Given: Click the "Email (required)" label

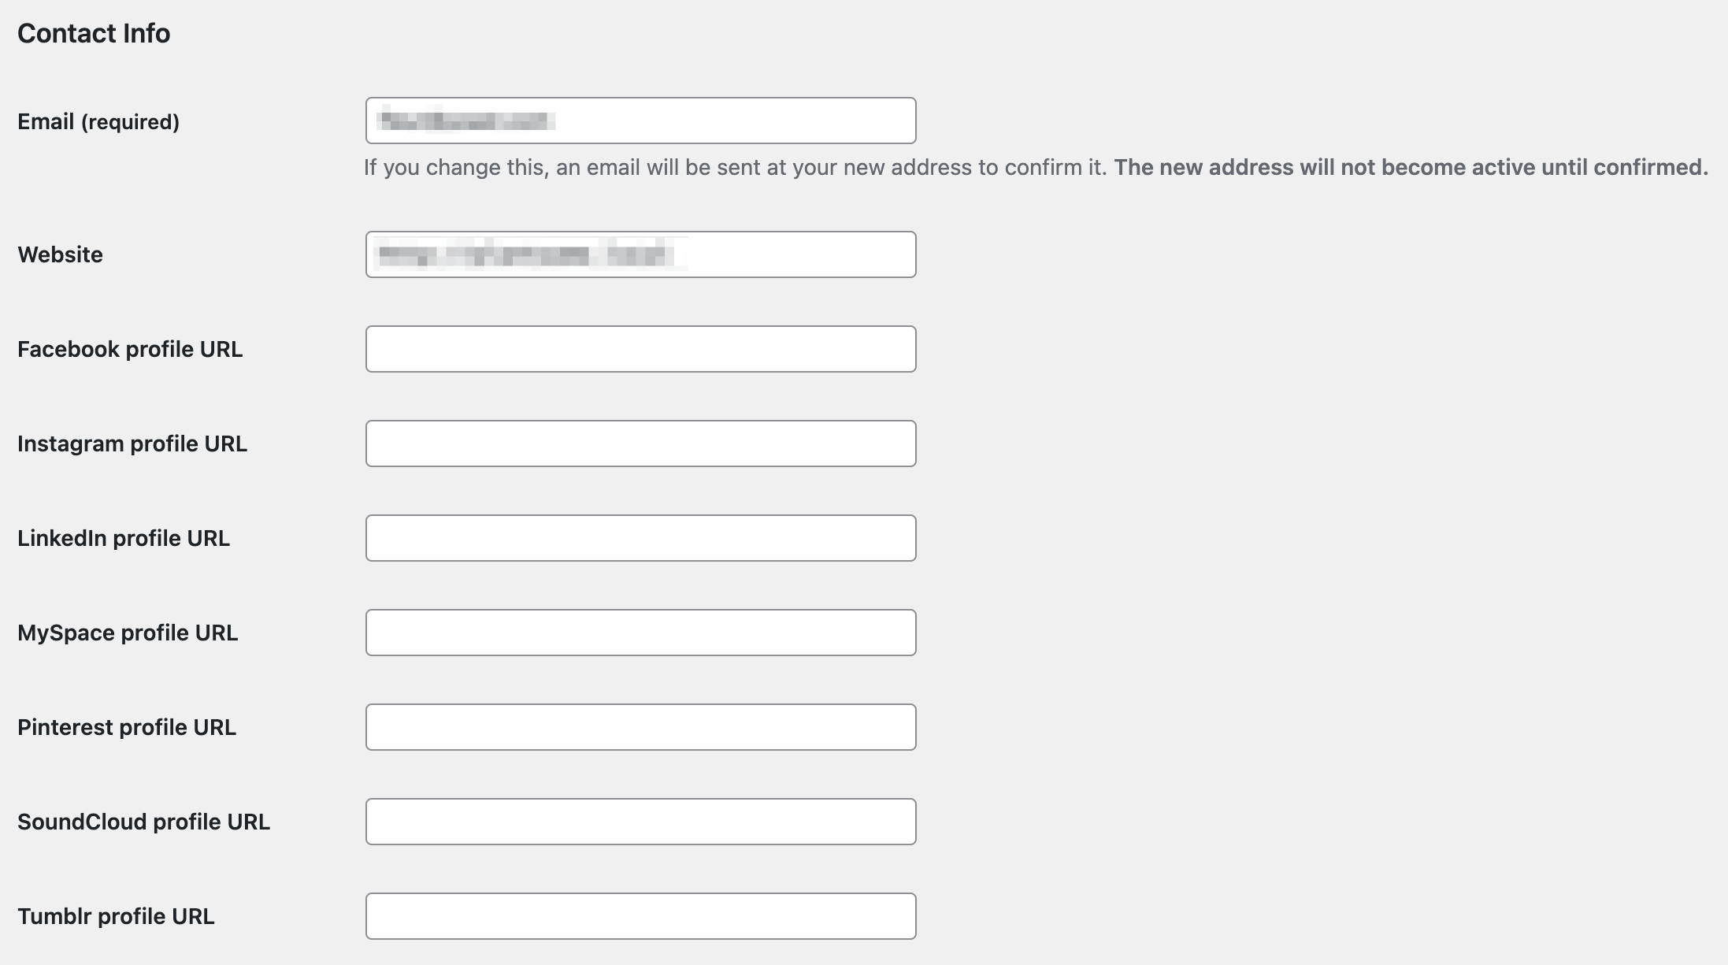Looking at the screenshot, I should pos(98,122).
